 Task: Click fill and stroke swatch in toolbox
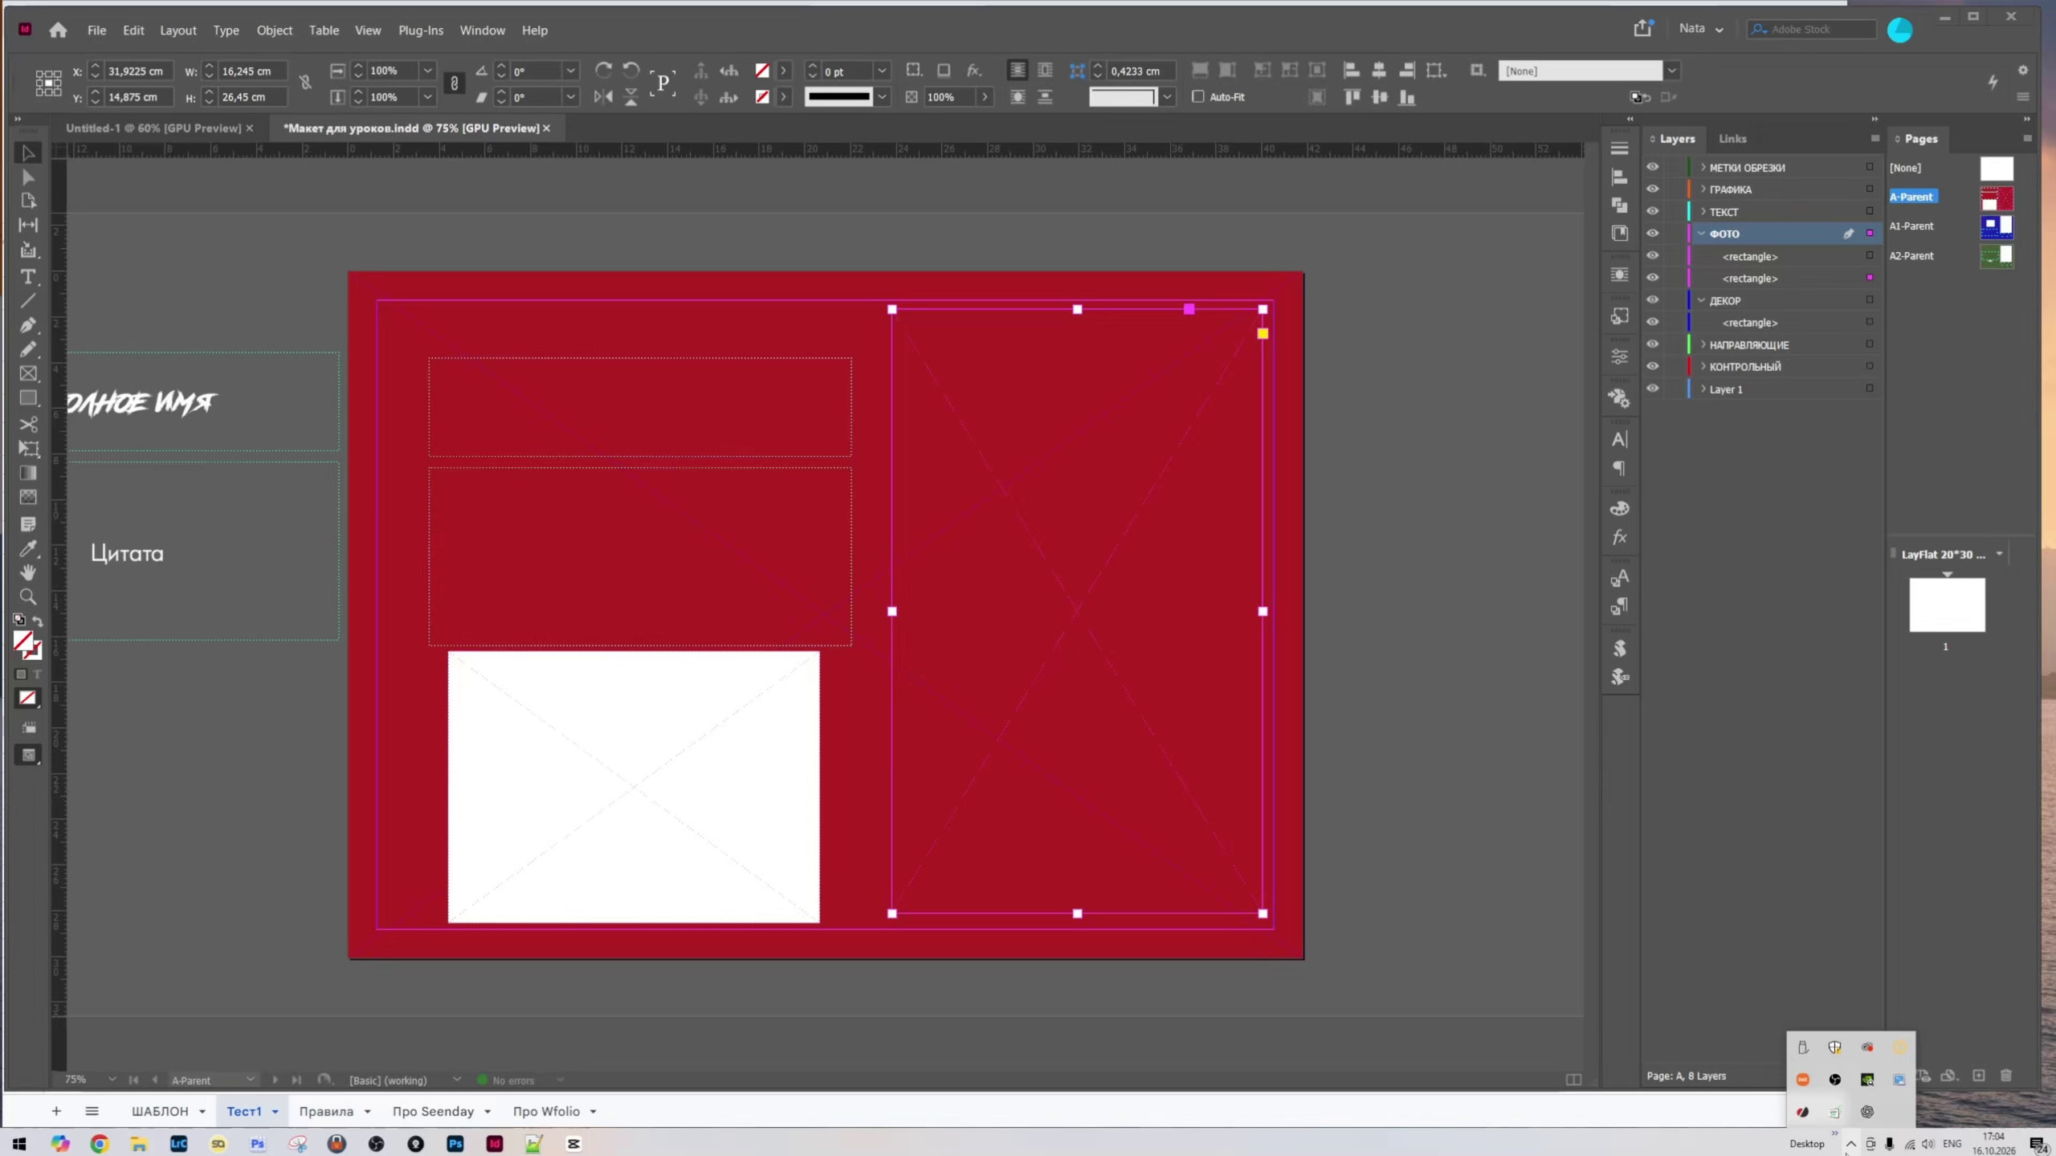click(x=27, y=644)
